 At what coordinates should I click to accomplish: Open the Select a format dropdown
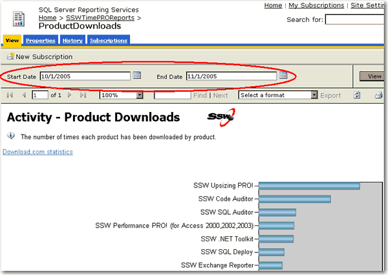tap(314, 95)
